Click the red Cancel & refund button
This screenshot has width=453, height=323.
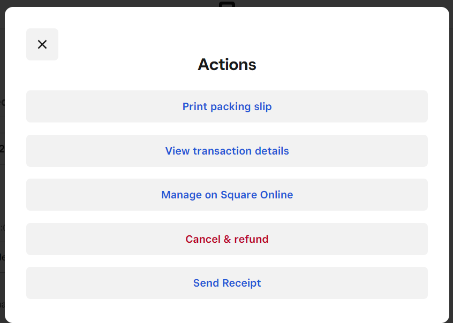pyautogui.click(x=227, y=239)
